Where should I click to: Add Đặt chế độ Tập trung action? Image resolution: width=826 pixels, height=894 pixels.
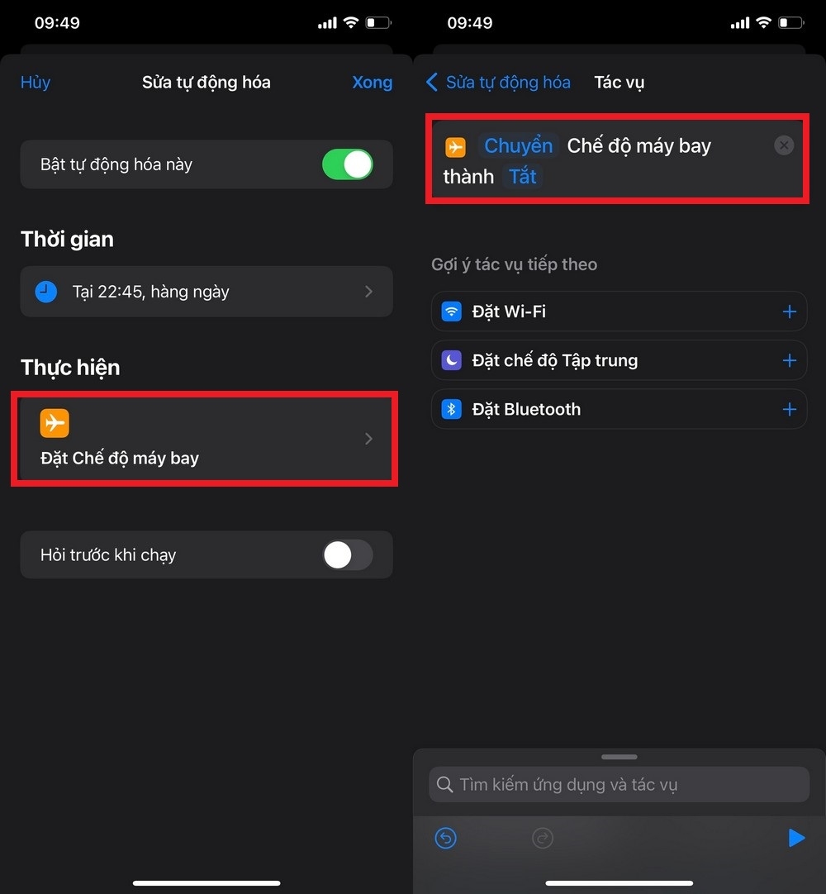pos(790,360)
